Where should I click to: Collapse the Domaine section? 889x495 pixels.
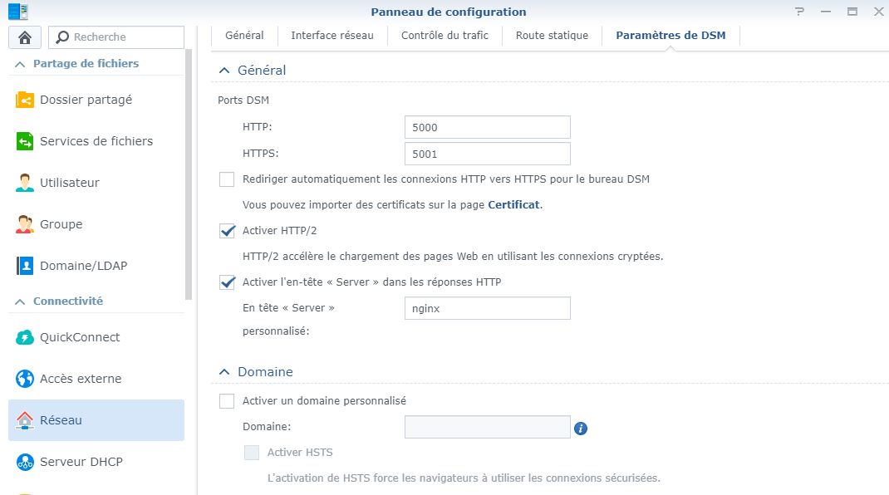pyautogui.click(x=223, y=372)
